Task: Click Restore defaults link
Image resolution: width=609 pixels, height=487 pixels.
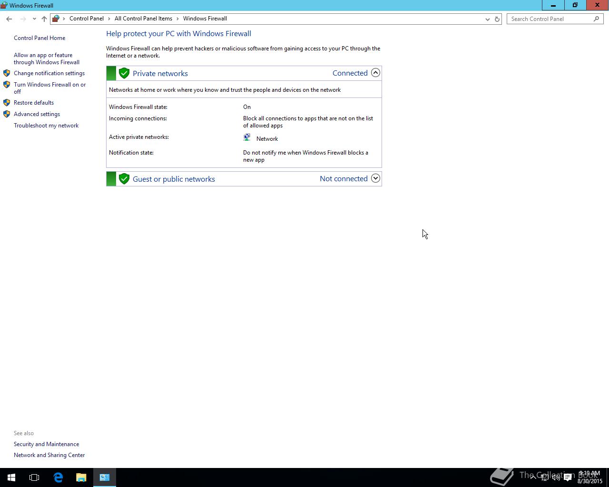Action: pyautogui.click(x=34, y=103)
